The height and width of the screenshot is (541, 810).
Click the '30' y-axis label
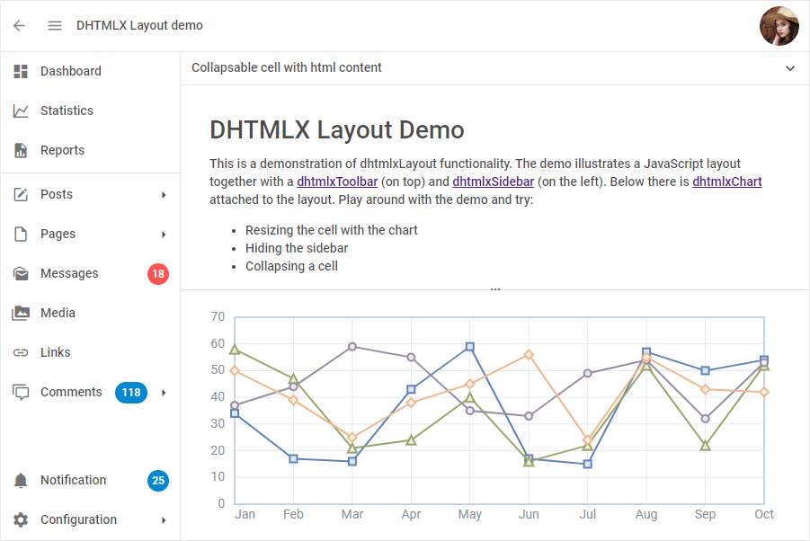click(218, 423)
